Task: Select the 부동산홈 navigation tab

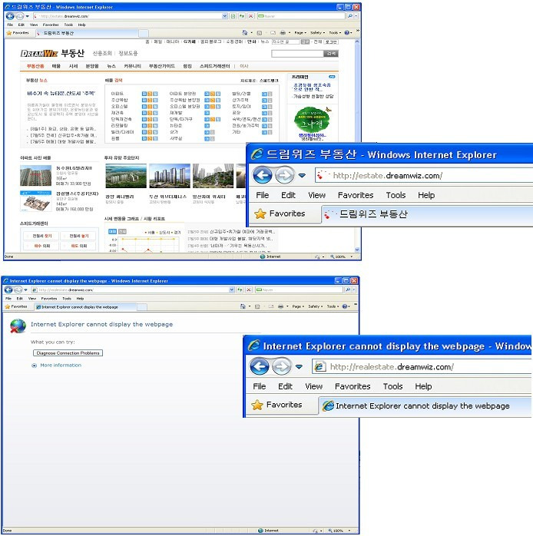Action: (x=35, y=66)
